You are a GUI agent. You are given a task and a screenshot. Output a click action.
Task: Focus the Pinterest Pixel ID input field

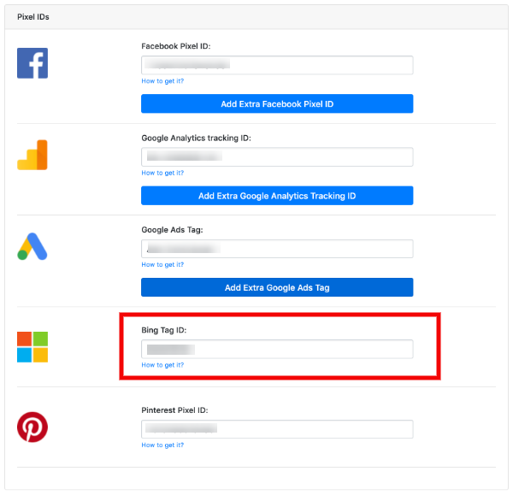pos(277,429)
